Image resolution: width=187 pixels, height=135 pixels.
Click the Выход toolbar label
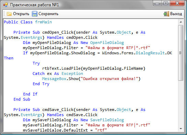176,14
